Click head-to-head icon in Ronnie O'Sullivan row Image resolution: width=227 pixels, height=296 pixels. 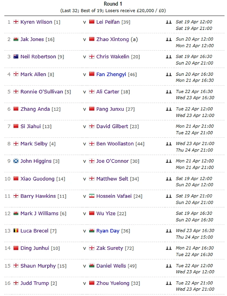pyautogui.click(x=169, y=92)
